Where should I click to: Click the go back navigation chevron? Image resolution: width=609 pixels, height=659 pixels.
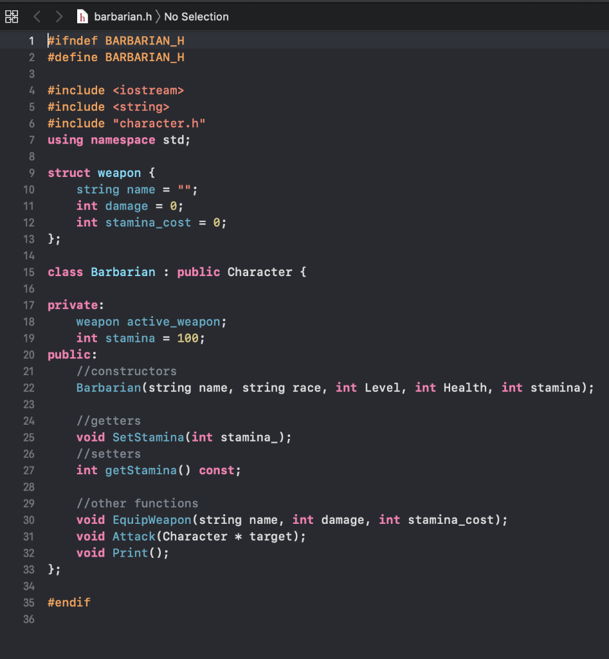37,16
